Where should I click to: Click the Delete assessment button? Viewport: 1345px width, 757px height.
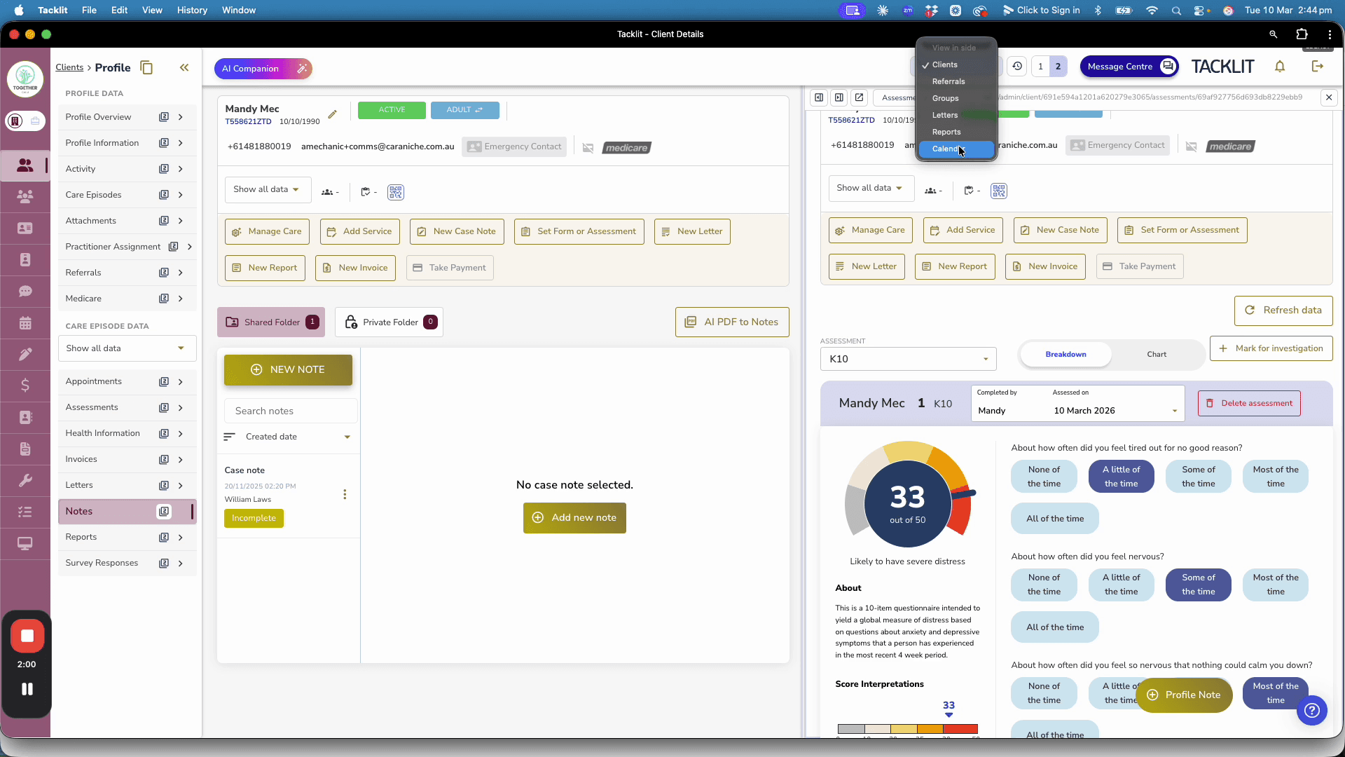tap(1248, 404)
